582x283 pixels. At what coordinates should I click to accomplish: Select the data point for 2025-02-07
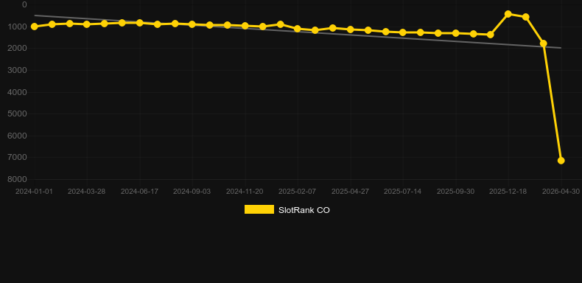pos(298,29)
